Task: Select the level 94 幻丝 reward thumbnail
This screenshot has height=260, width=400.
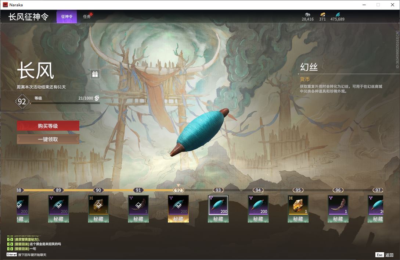Action: 258,205
